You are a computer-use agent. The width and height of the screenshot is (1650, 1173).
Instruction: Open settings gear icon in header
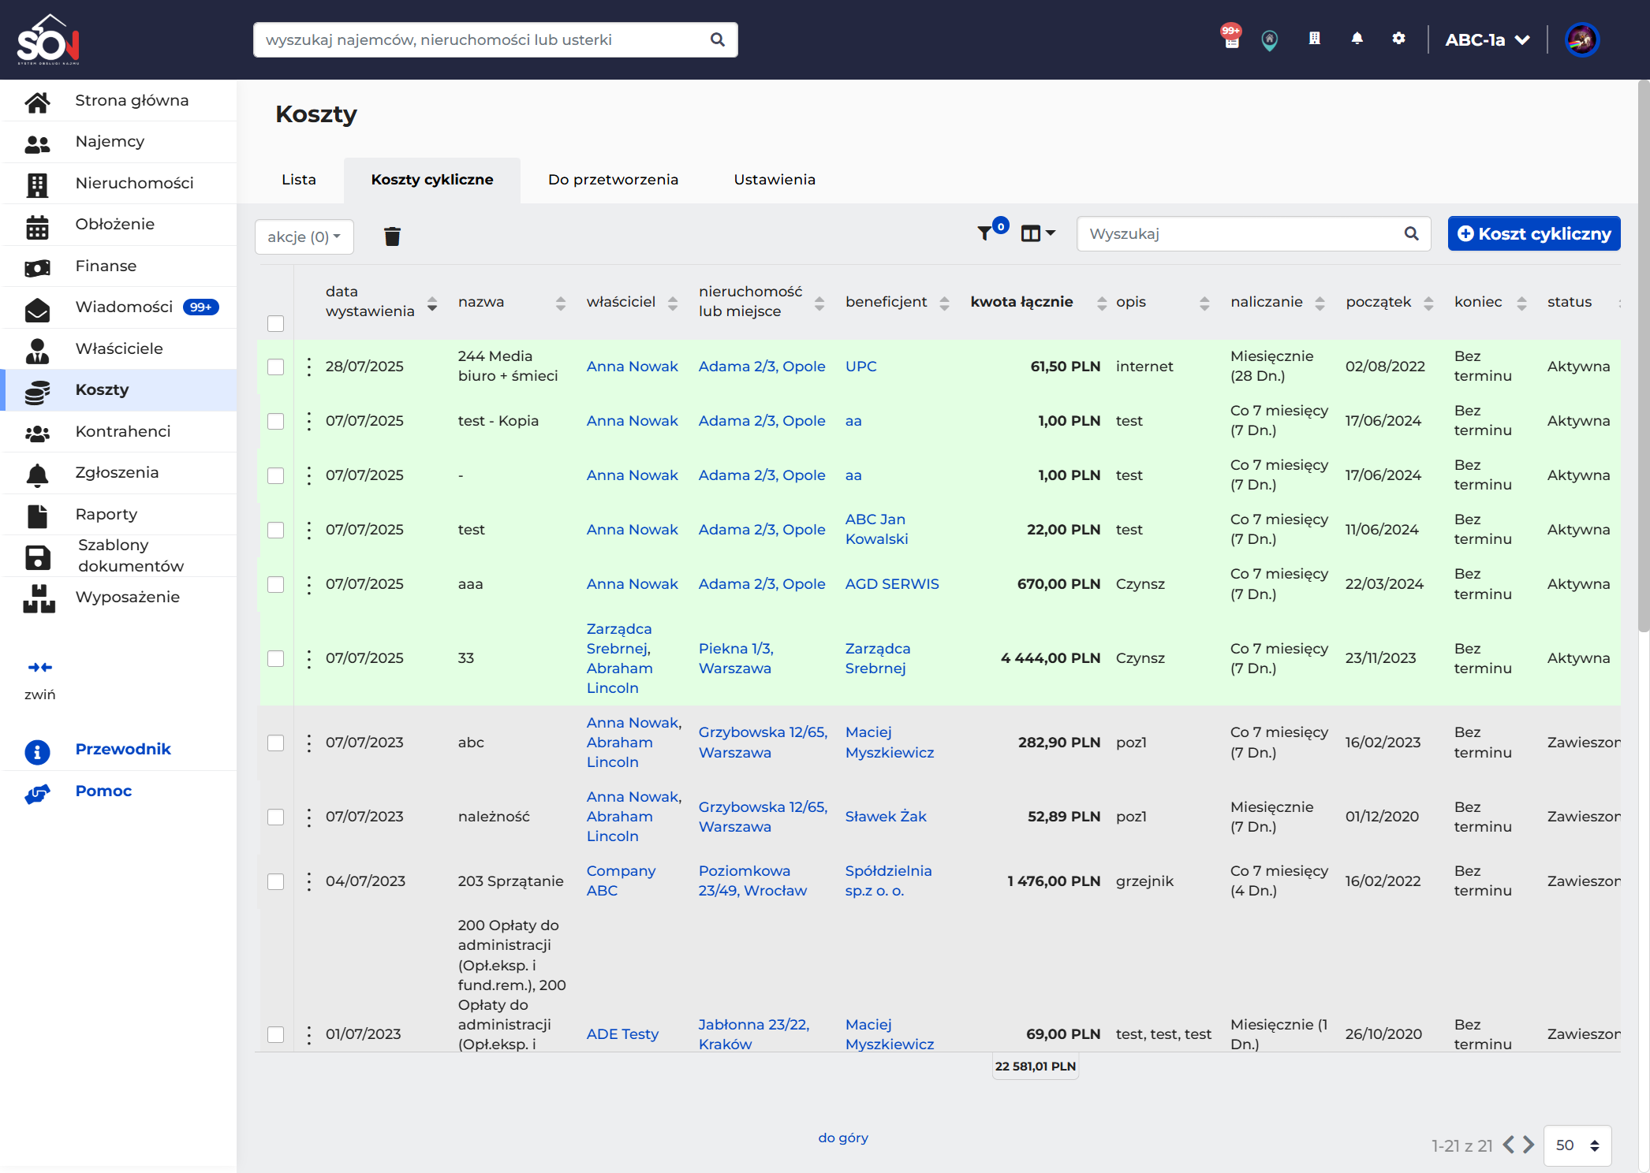click(1398, 39)
